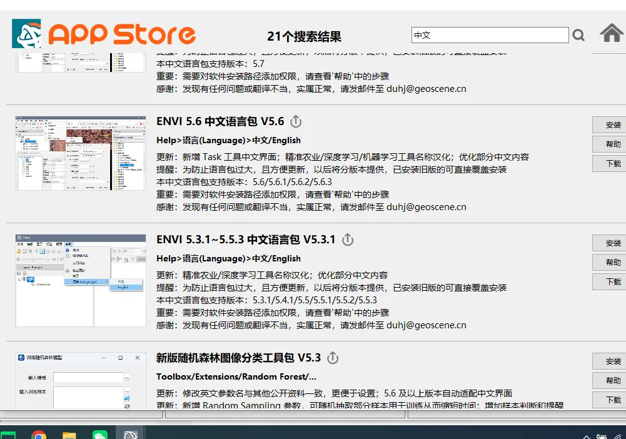
Task: Click update icon beside 新版随机森林图像分类工具包 V5.3
Action: [x=333, y=358]
